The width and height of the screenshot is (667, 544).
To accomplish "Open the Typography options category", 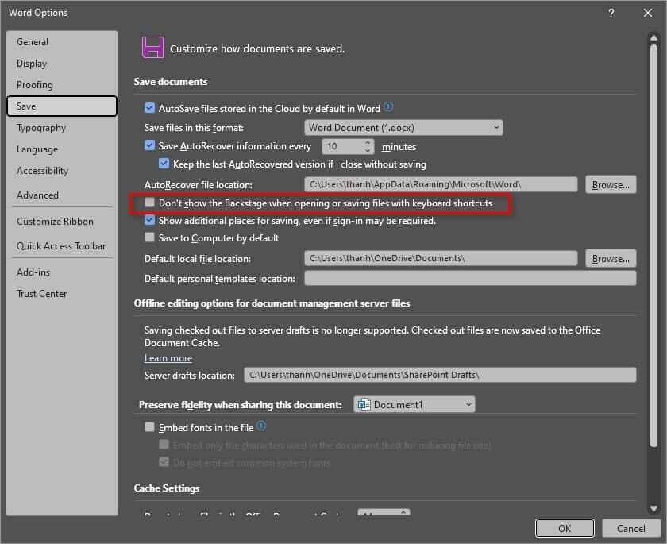I will pyautogui.click(x=62, y=128).
